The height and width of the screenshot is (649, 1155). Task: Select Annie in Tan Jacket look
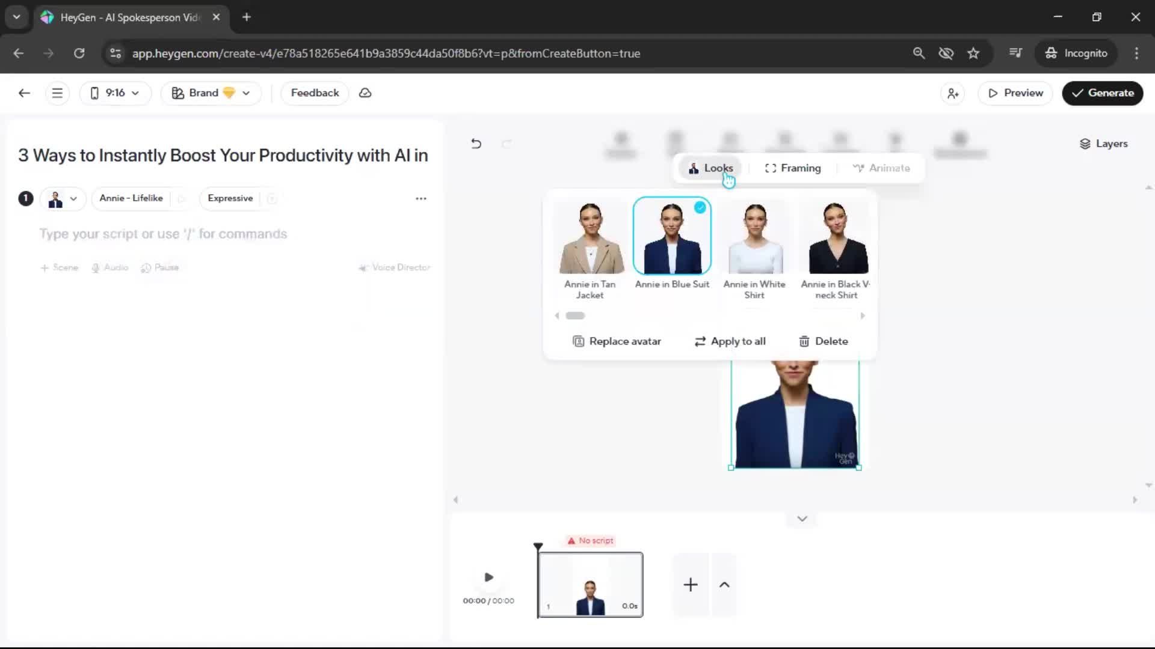tap(590, 239)
